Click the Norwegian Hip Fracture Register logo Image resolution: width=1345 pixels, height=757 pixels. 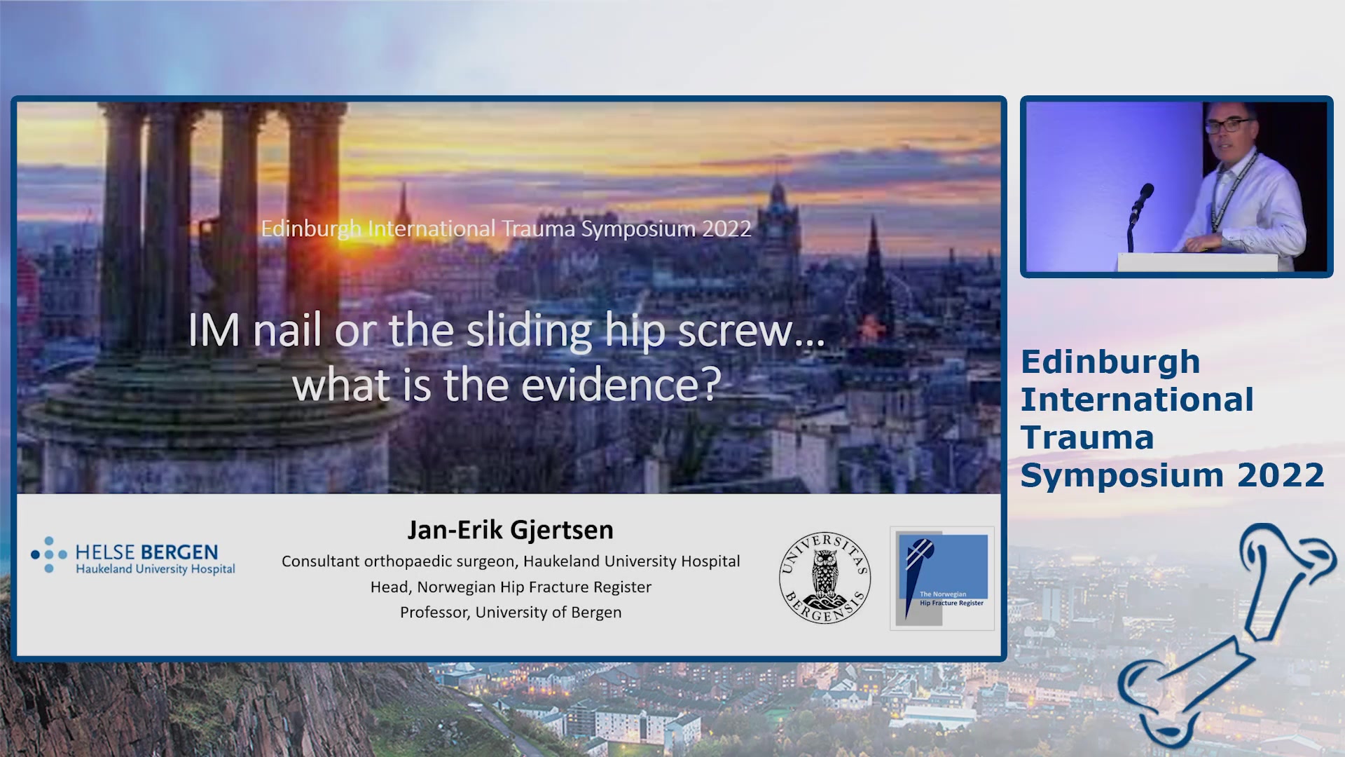[x=942, y=578]
